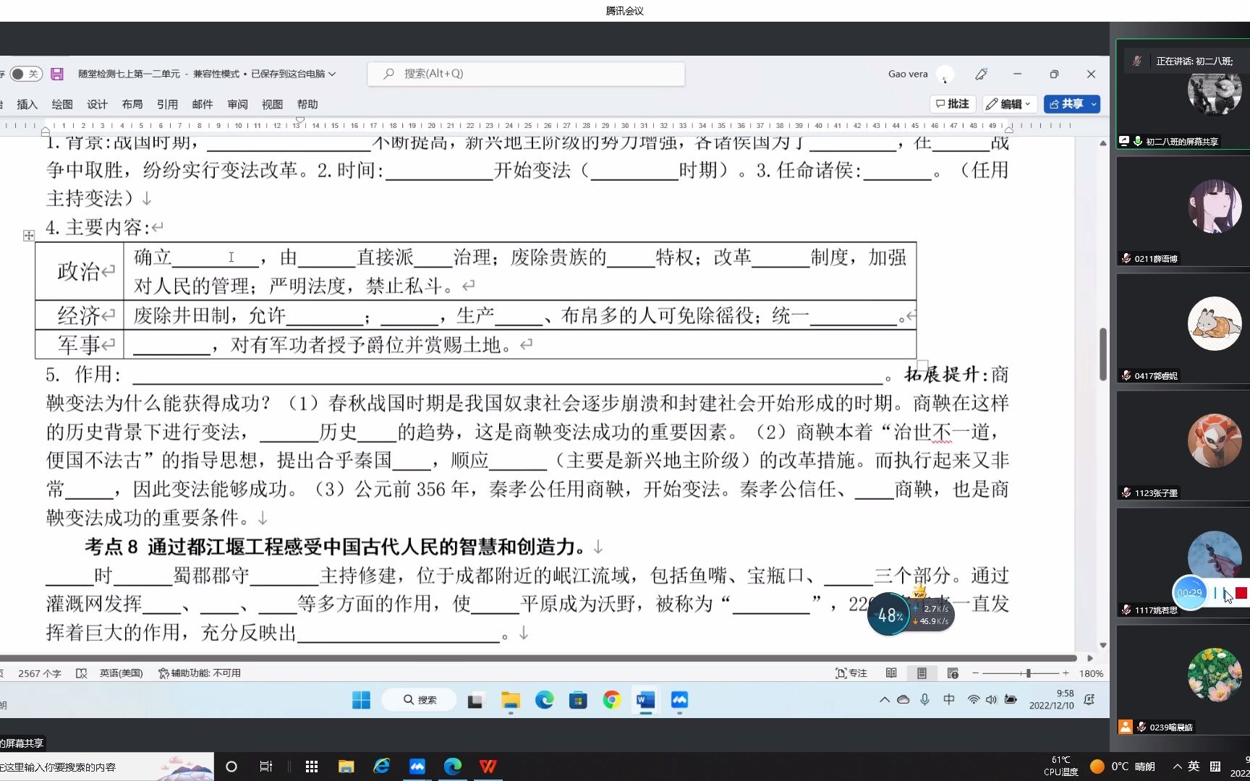This screenshot has height=781, width=1250.
Task: Click the shared-screen taskbar 搜索 box
Action: click(420, 700)
